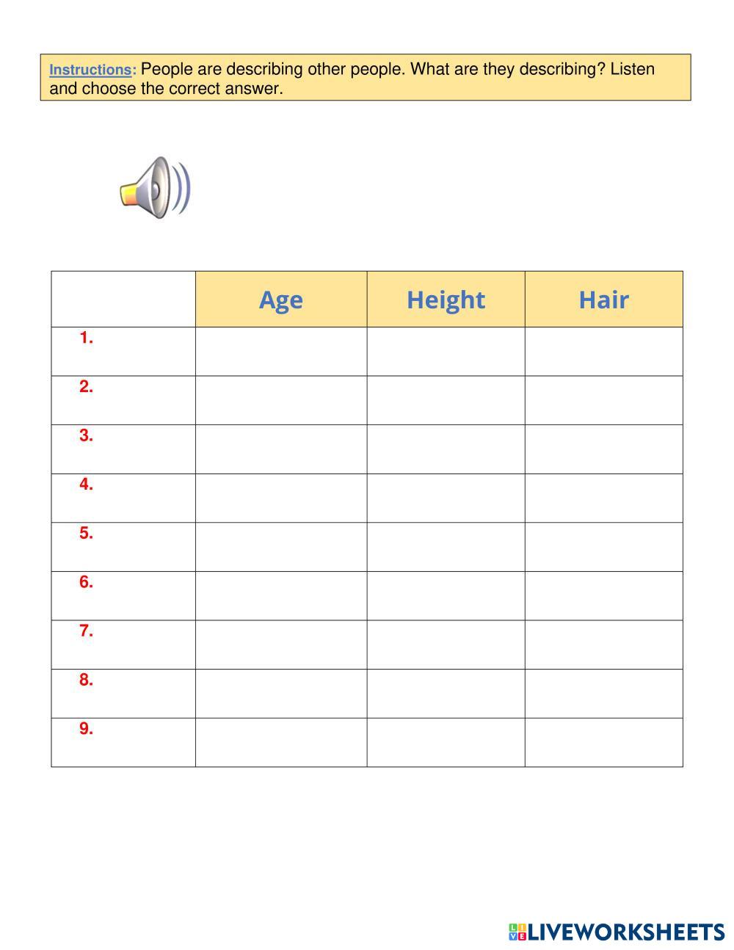Click the Liveworksheets logo

[616, 932]
